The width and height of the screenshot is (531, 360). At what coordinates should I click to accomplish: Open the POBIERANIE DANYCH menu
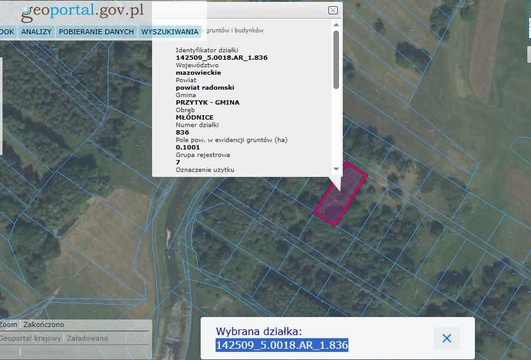[x=96, y=32]
